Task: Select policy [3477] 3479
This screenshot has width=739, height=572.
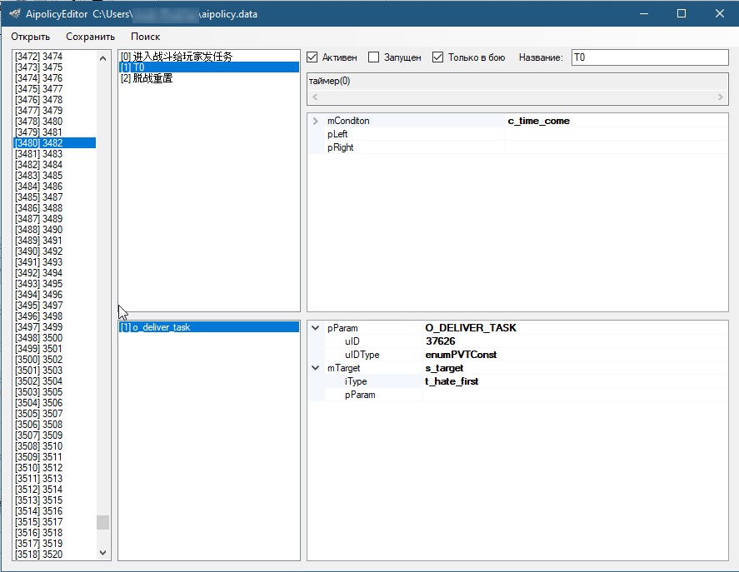Action: point(55,111)
